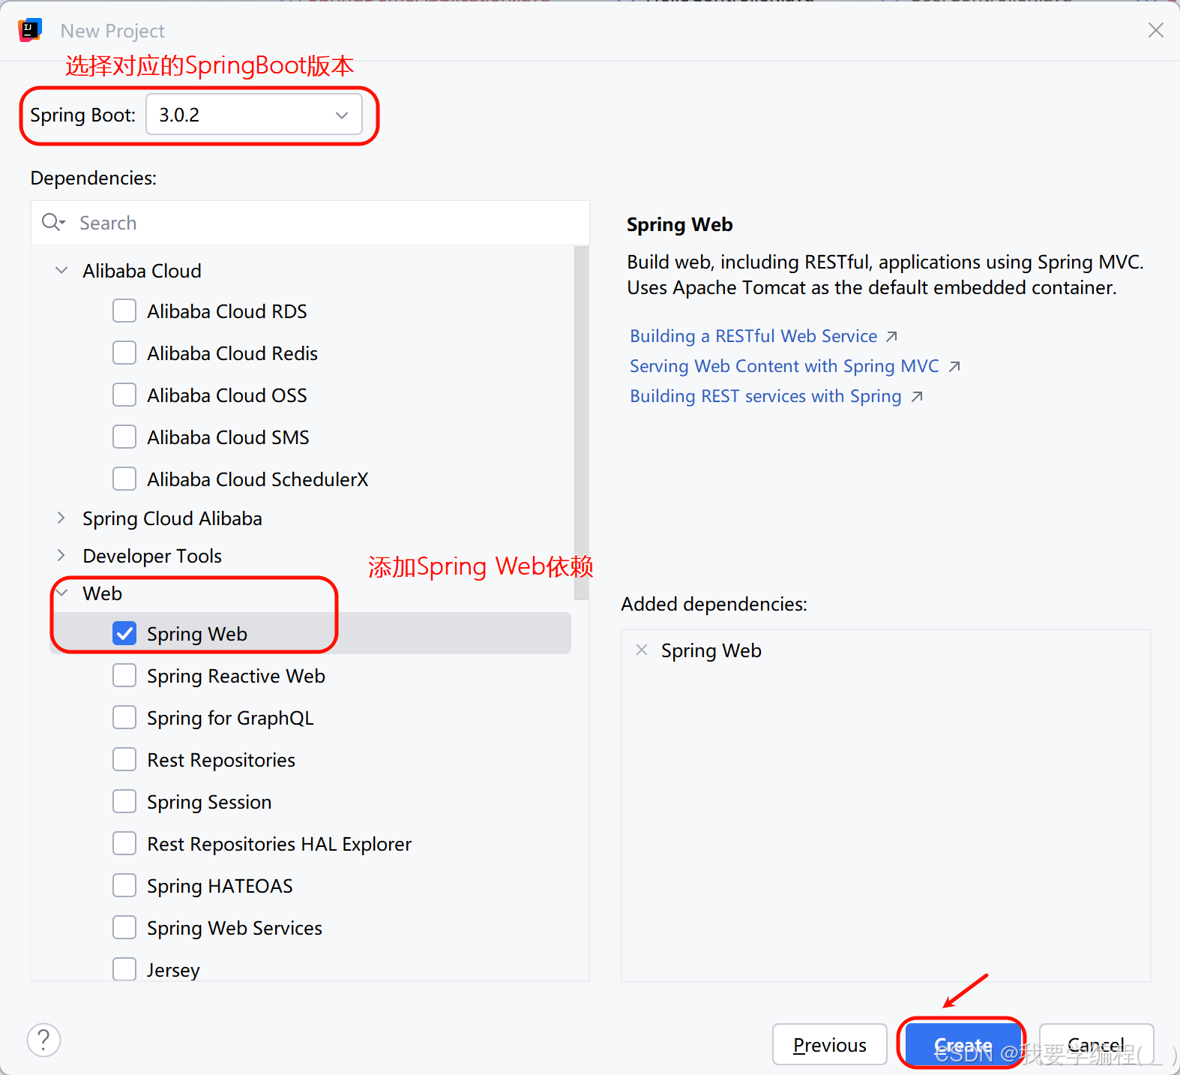This screenshot has width=1180, height=1075.
Task: Select the Alibaba Cloud tree label
Action: pos(142,270)
